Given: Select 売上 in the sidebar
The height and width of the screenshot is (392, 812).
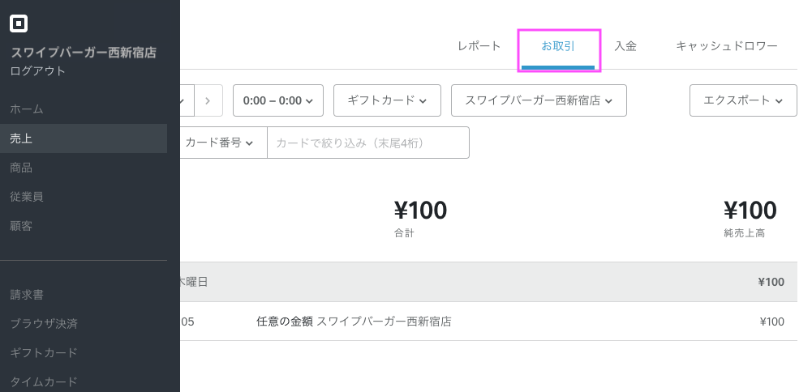Looking at the screenshot, I should (x=21, y=138).
